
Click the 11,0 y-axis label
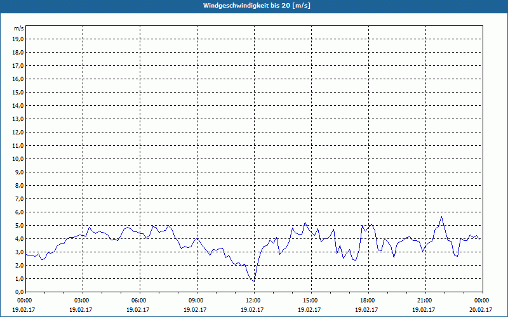tap(18, 146)
